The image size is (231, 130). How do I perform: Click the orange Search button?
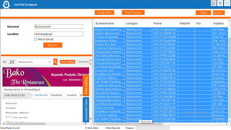click(x=52, y=45)
